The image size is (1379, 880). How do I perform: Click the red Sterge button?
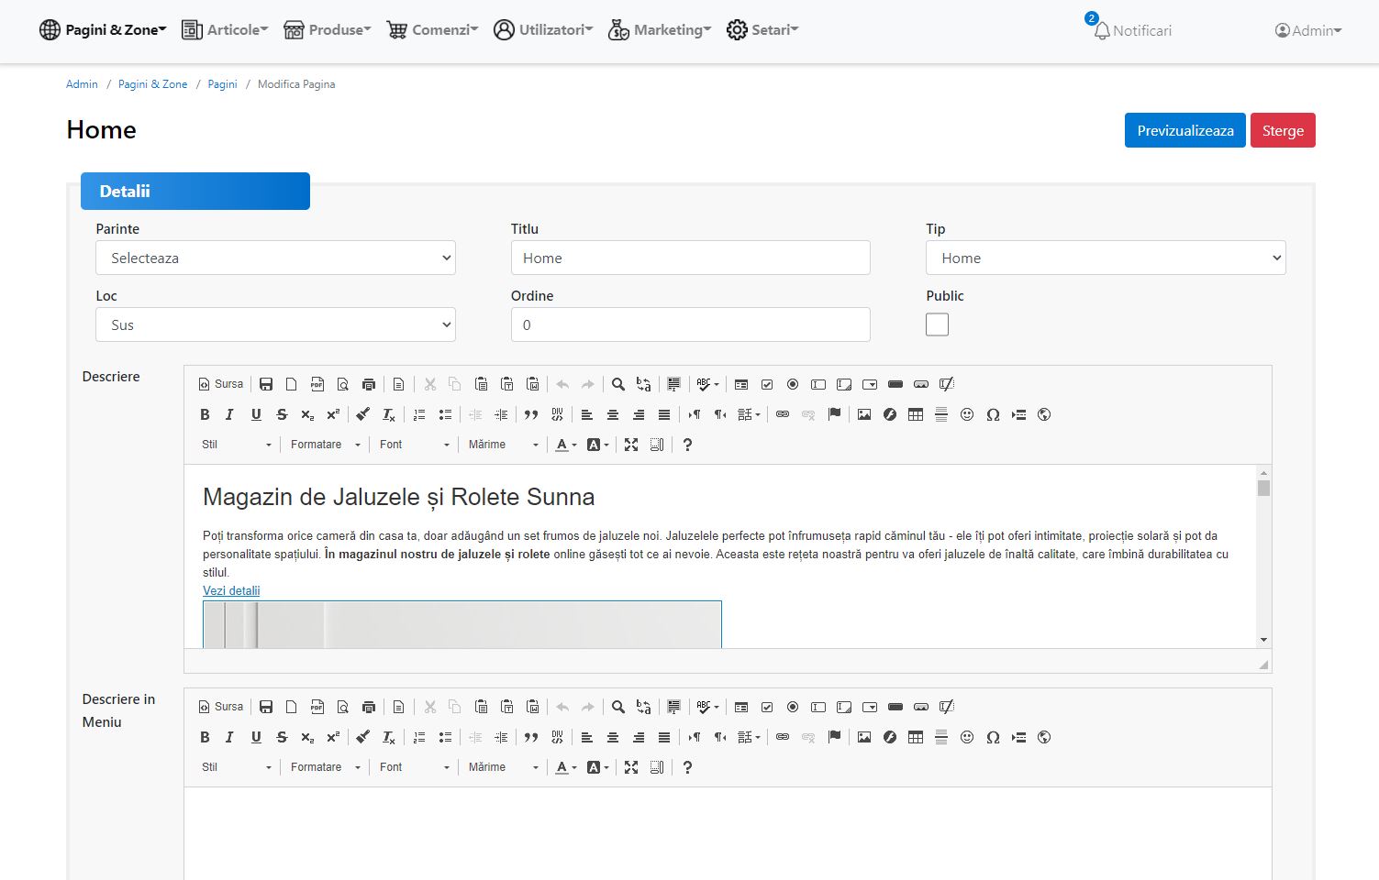pyautogui.click(x=1283, y=130)
